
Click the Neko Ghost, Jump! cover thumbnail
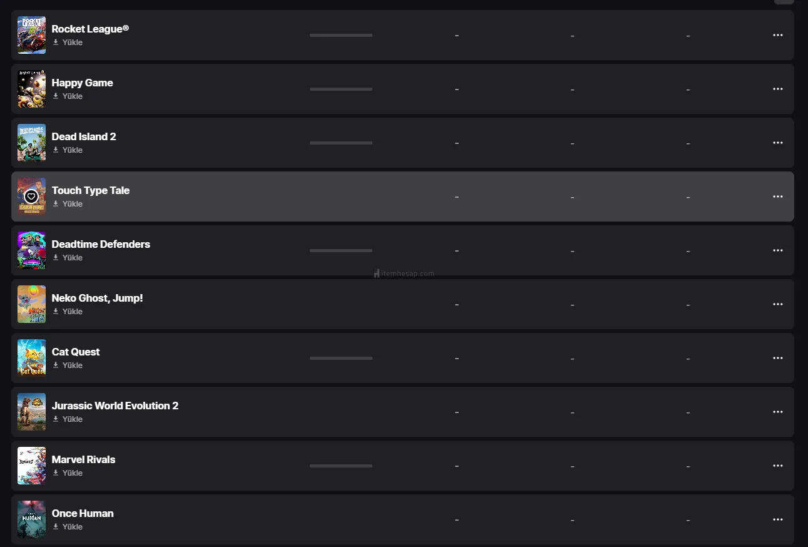(31, 304)
